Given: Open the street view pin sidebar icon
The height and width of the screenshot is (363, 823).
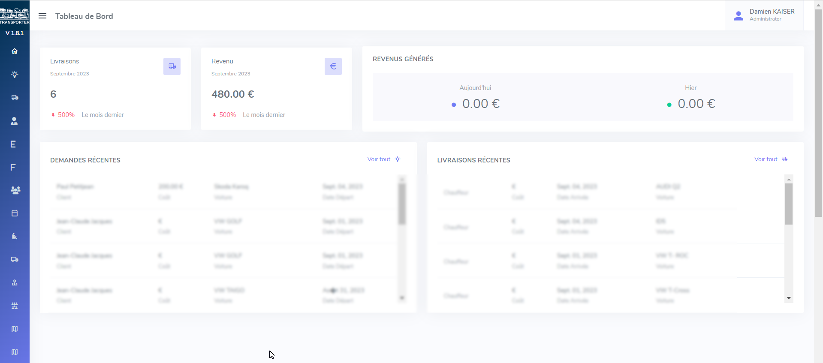Looking at the screenshot, I should click(x=15, y=282).
